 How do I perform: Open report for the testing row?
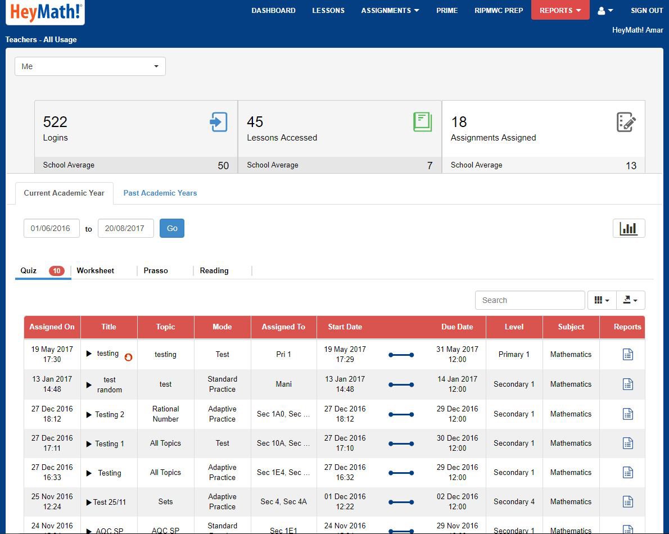click(x=627, y=355)
